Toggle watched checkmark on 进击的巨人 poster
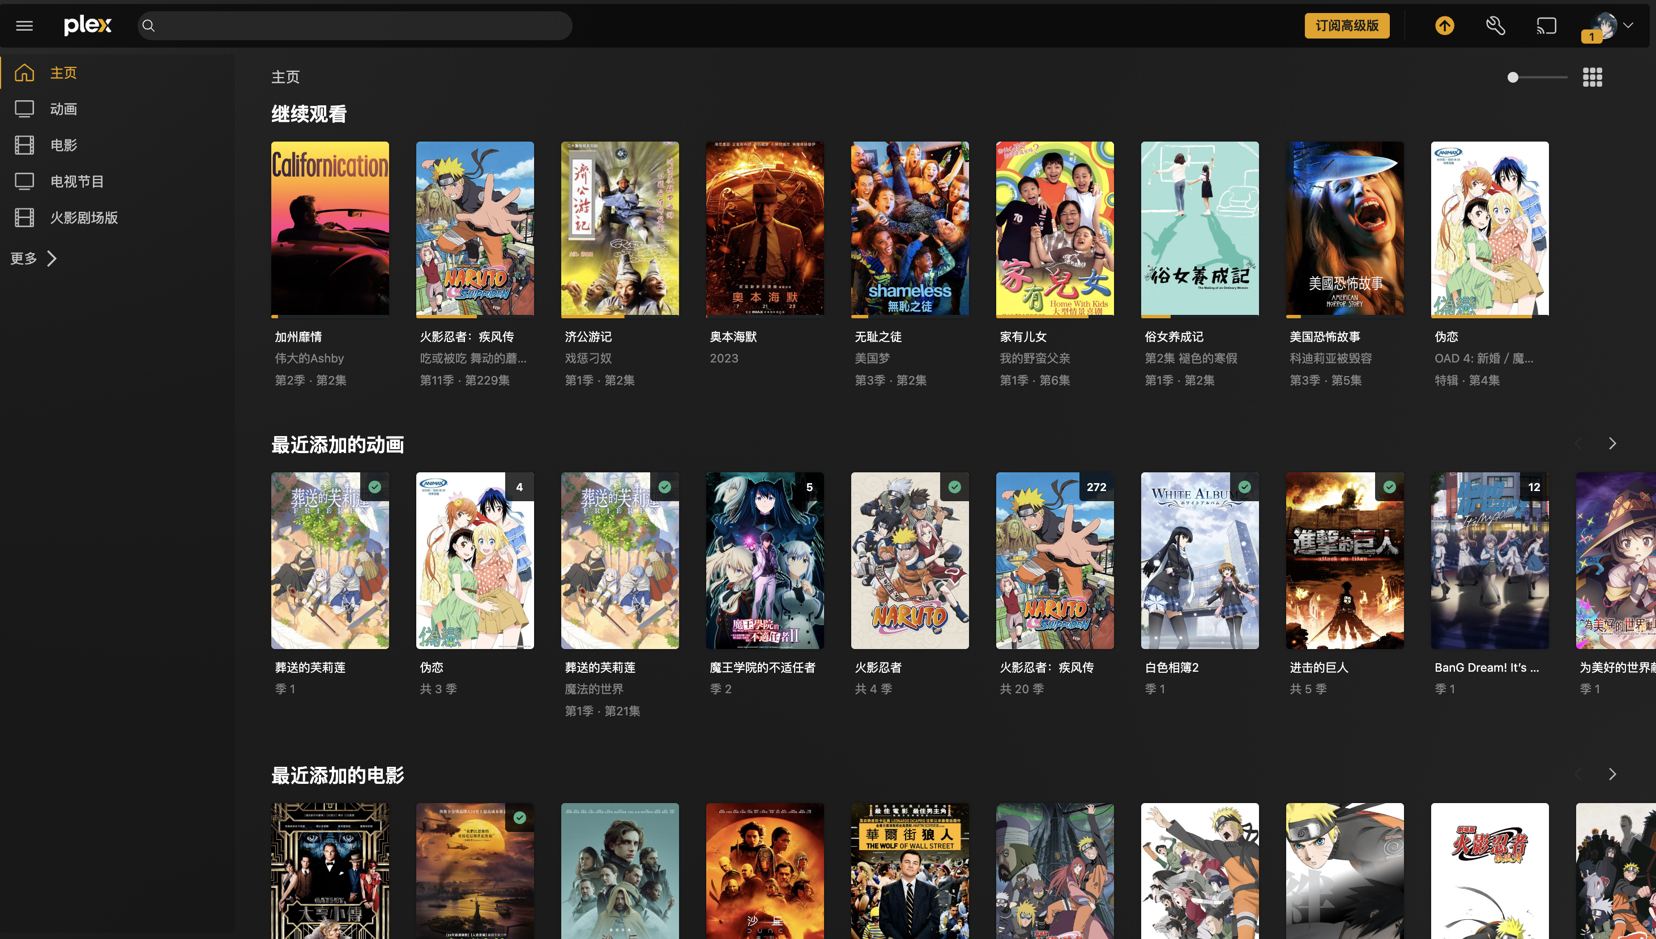 tap(1389, 488)
